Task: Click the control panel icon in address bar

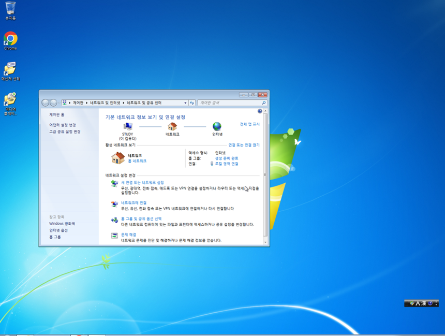Action: coord(65,103)
